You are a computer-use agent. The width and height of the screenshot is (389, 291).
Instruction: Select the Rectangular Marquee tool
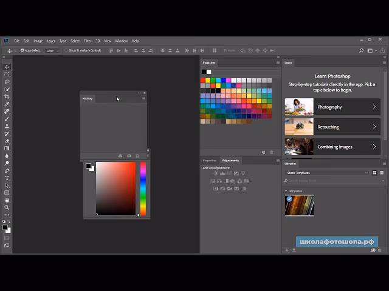tap(7, 75)
